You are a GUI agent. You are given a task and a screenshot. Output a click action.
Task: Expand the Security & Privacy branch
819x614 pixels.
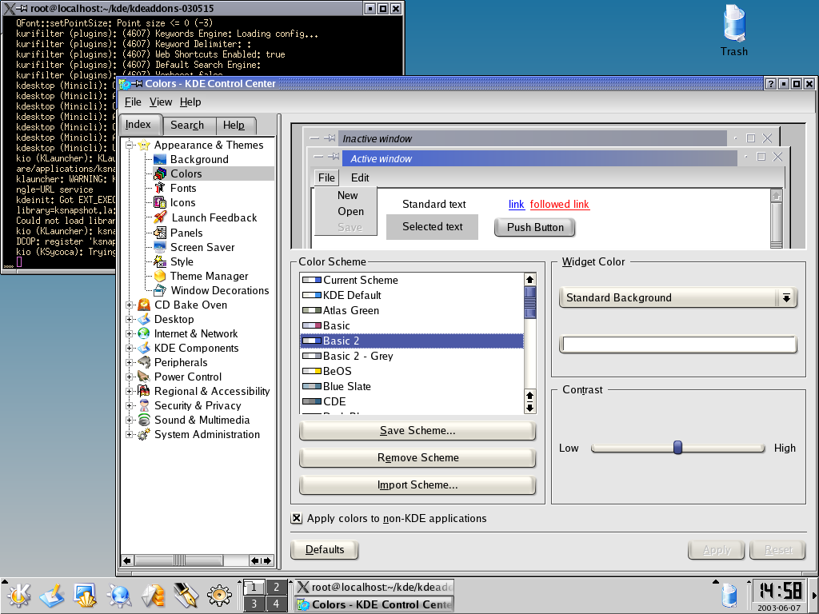click(130, 405)
